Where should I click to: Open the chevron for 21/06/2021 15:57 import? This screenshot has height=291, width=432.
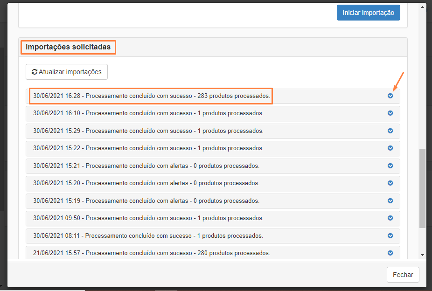click(x=390, y=253)
